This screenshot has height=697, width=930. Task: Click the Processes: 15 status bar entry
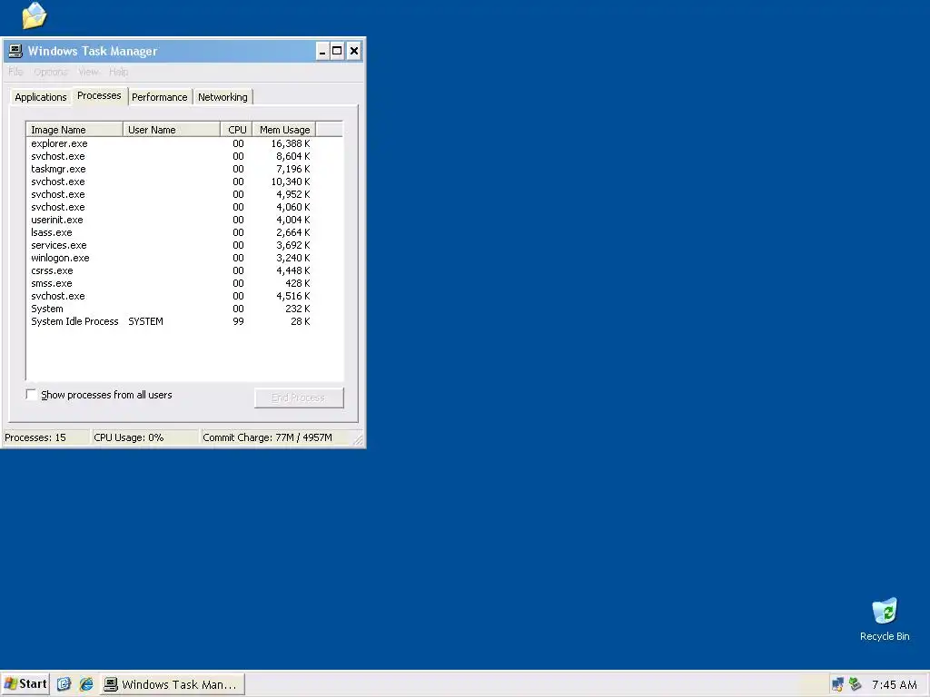coord(46,437)
